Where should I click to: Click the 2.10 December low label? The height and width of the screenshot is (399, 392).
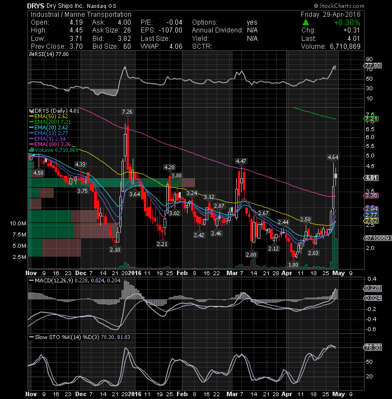pyautogui.click(x=115, y=249)
